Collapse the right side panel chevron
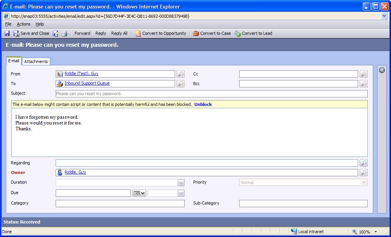The width and height of the screenshot is (391, 237). click(x=382, y=70)
